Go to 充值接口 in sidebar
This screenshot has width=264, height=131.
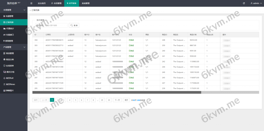[x=10, y=35]
